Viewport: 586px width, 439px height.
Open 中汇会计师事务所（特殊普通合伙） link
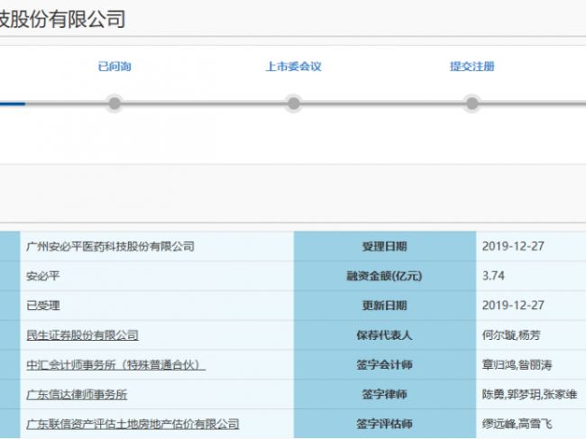coord(116,365)
